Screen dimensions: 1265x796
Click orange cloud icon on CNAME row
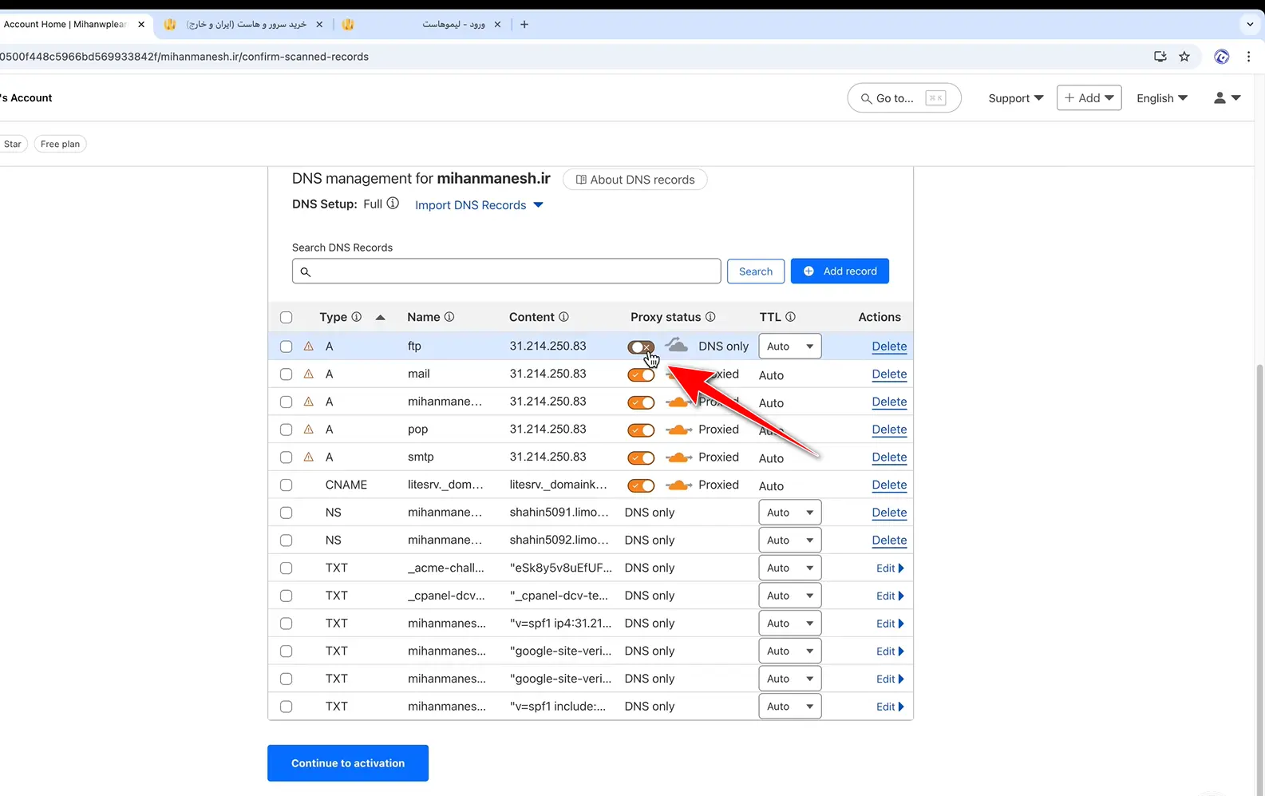tap(678, 485)
